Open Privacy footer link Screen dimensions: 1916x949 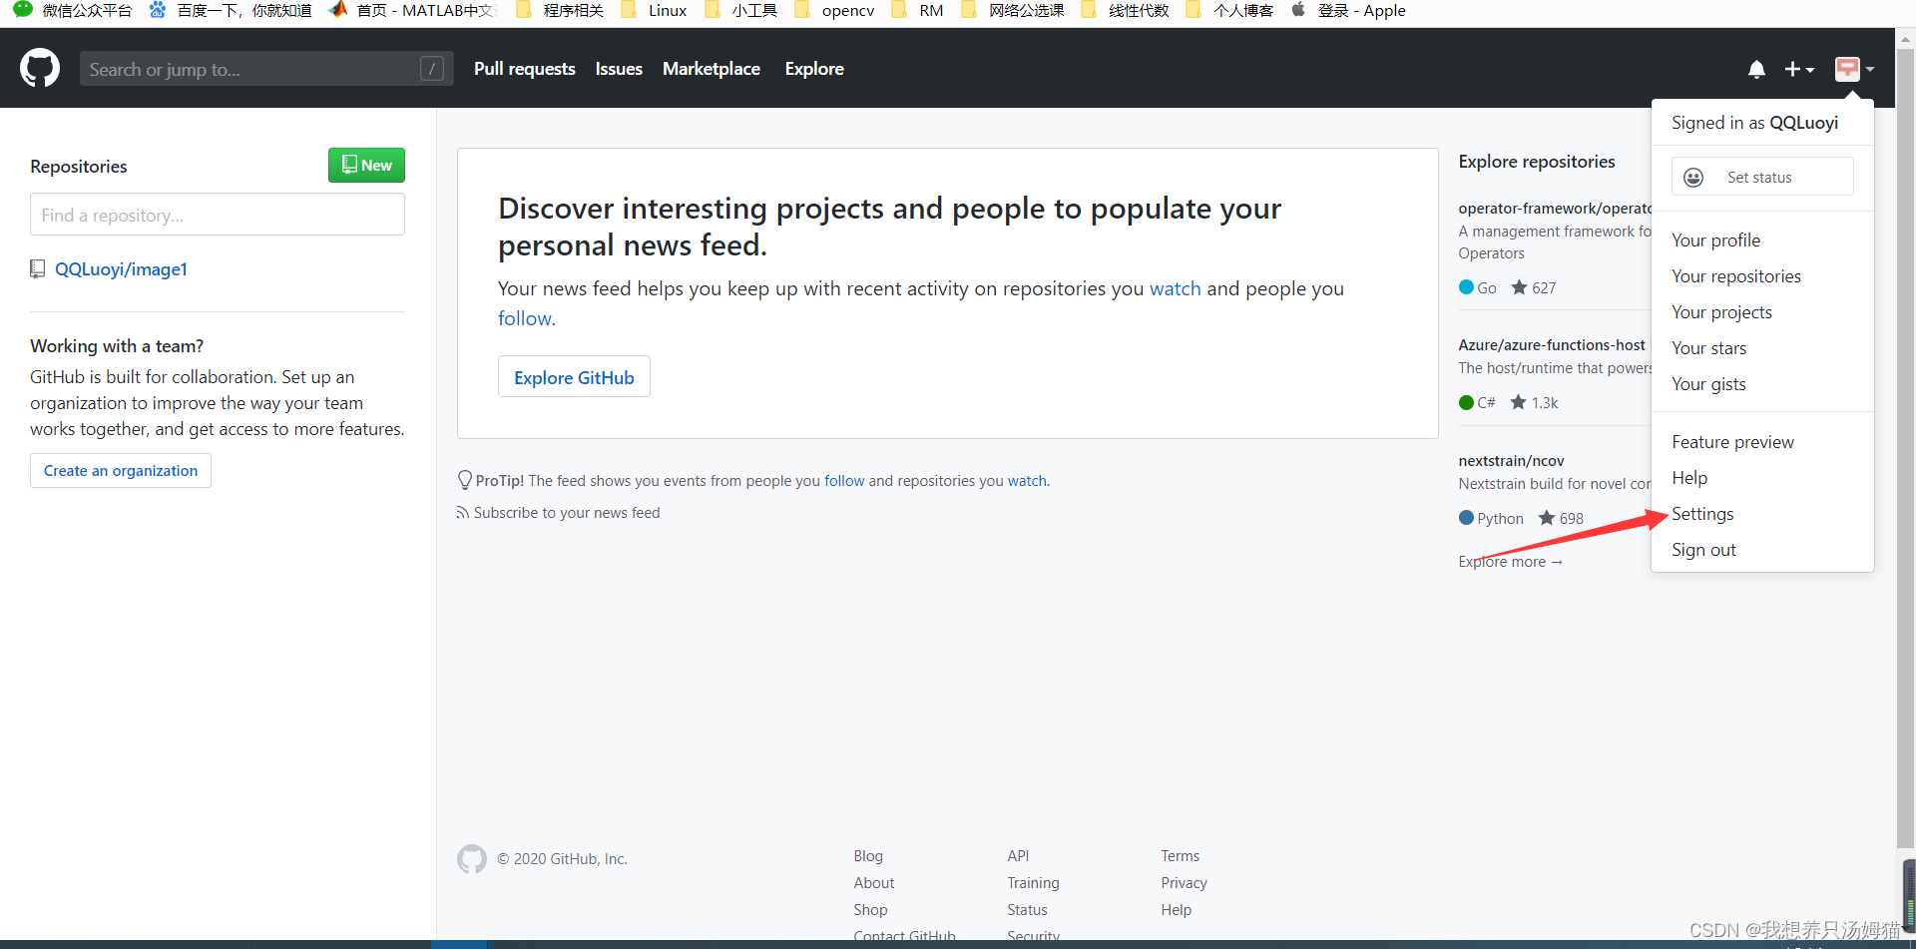pos(1184,883)
